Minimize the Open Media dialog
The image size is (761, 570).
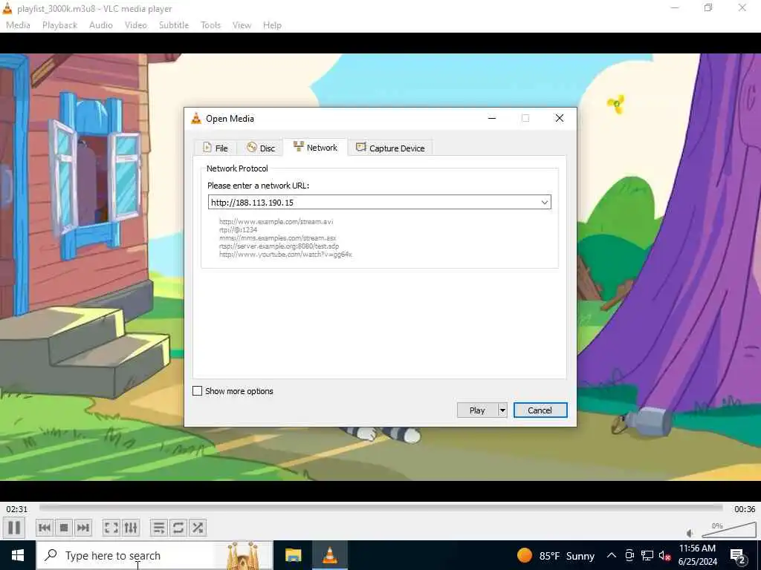click(492, 118)
